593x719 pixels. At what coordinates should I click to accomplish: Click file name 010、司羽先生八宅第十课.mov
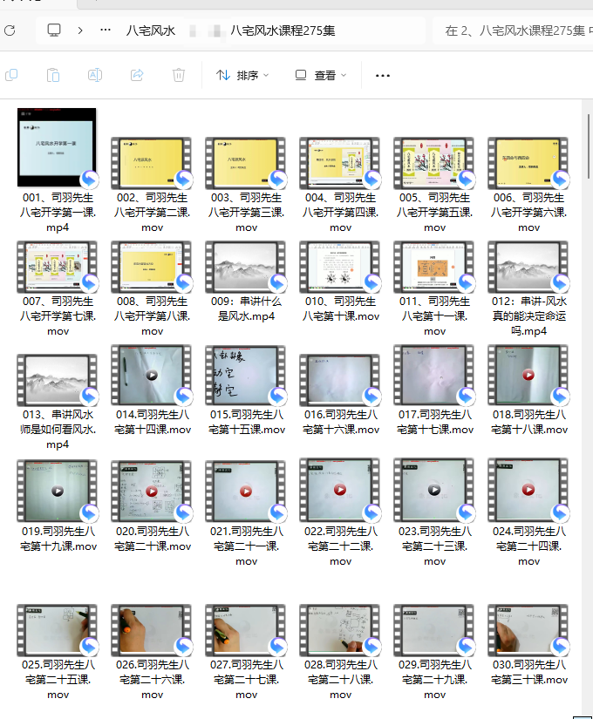[341, 309]
